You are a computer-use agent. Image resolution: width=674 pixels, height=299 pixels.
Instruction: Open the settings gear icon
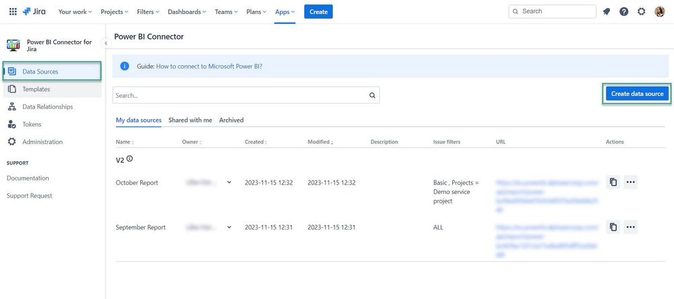(x=642, y=11)
